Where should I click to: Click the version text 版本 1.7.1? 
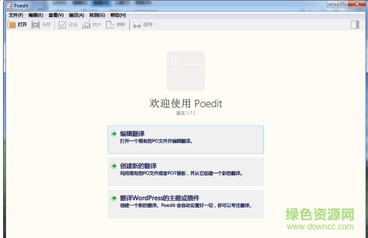(186, 113)
